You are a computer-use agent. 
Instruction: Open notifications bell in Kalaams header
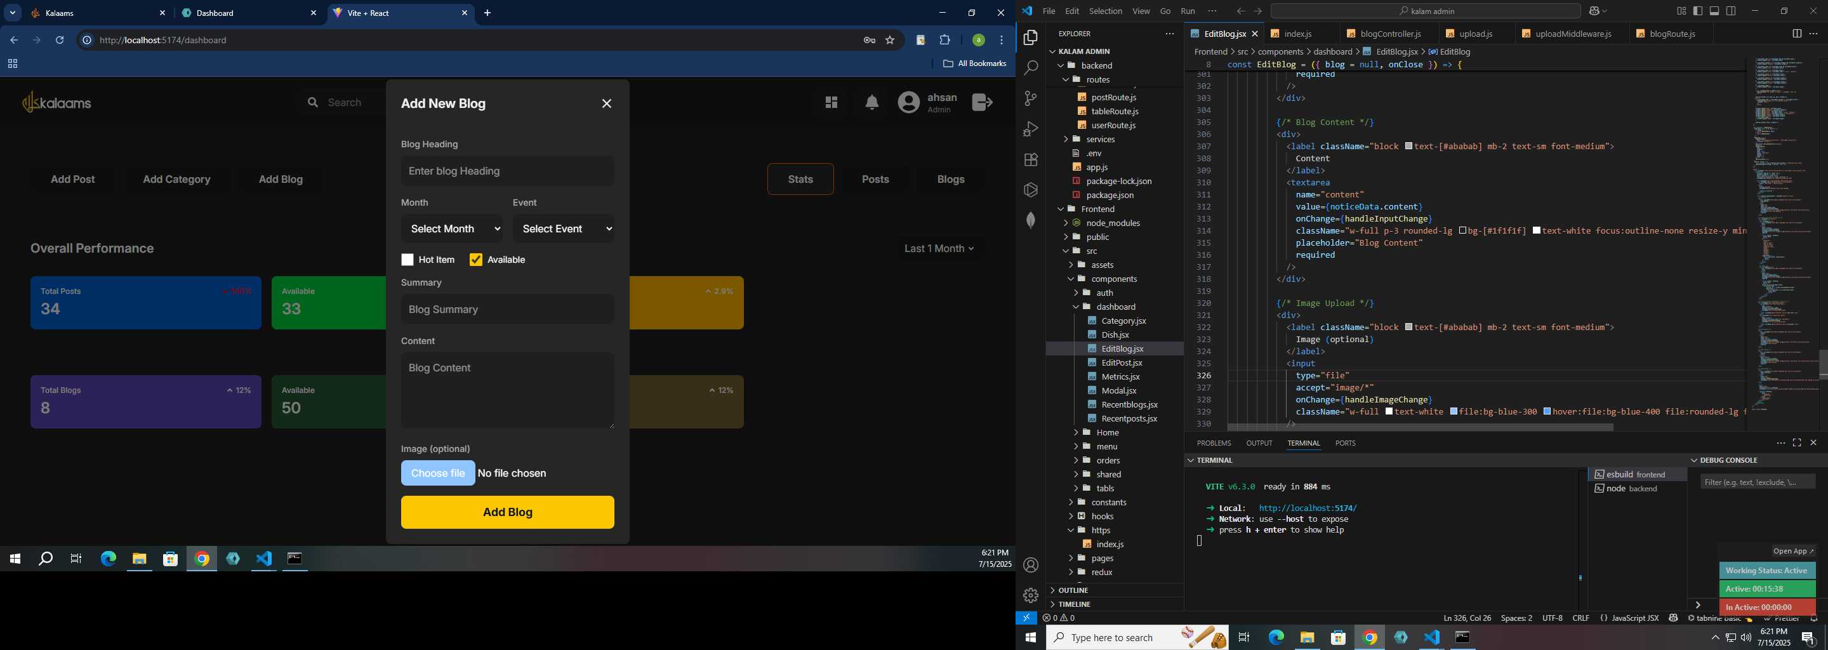click(x=872, y=103)
